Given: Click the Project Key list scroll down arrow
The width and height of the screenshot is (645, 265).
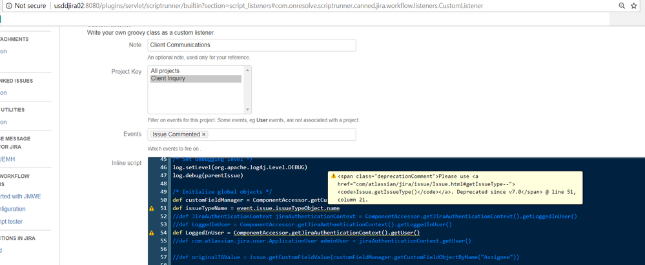Looking at the screenshot, I should [248, 110].
